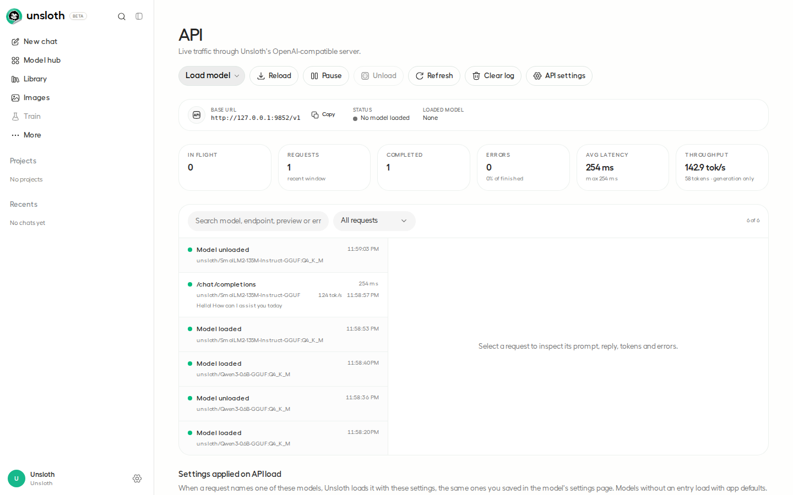The width and height of the screenshot is (793, 495).
Task: Open API settings
Action: (x=559, y=76)
